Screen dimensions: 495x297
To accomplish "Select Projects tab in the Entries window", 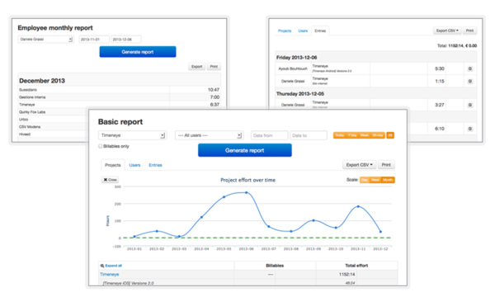I will [x=285, y=31].
